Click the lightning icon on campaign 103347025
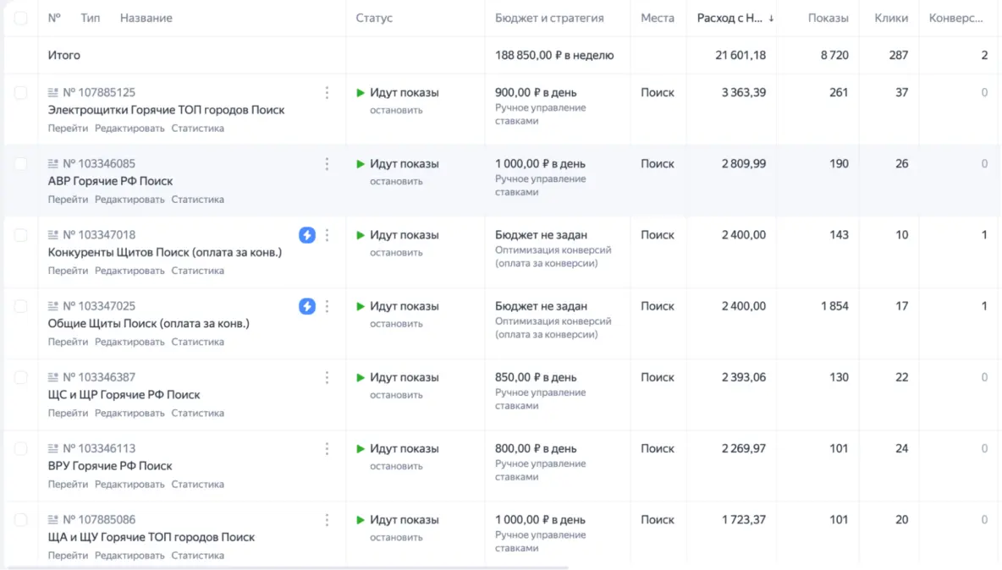 pos(307,306)
